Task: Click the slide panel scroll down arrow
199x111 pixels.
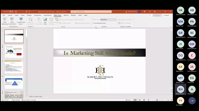Action: 27,98
